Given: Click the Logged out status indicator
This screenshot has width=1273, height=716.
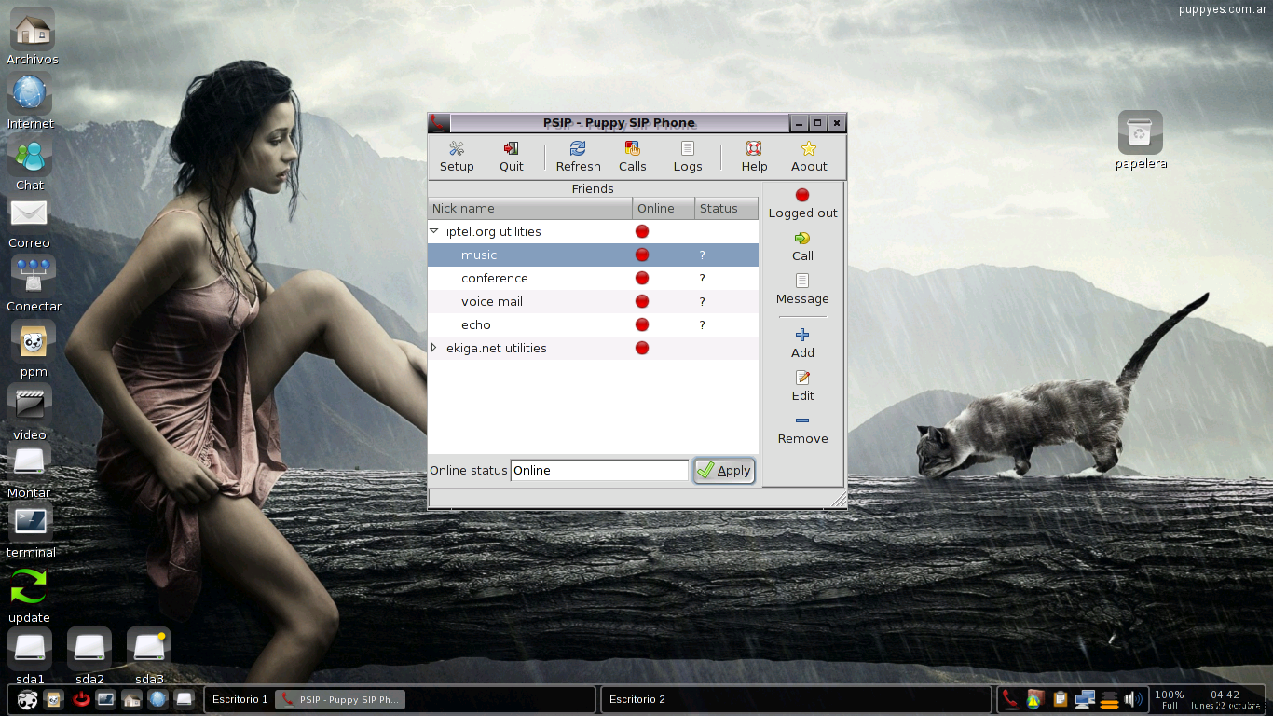Looking at the screenshot, I should point(802,203).
